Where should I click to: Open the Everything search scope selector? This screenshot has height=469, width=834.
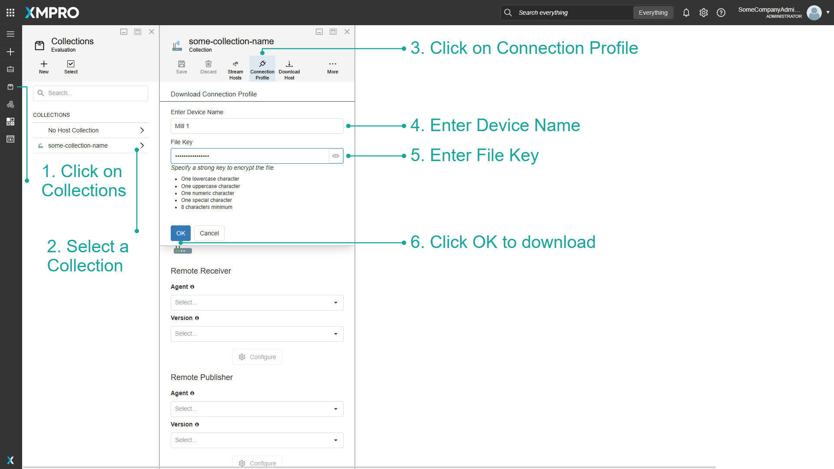(x=653, y=13)
